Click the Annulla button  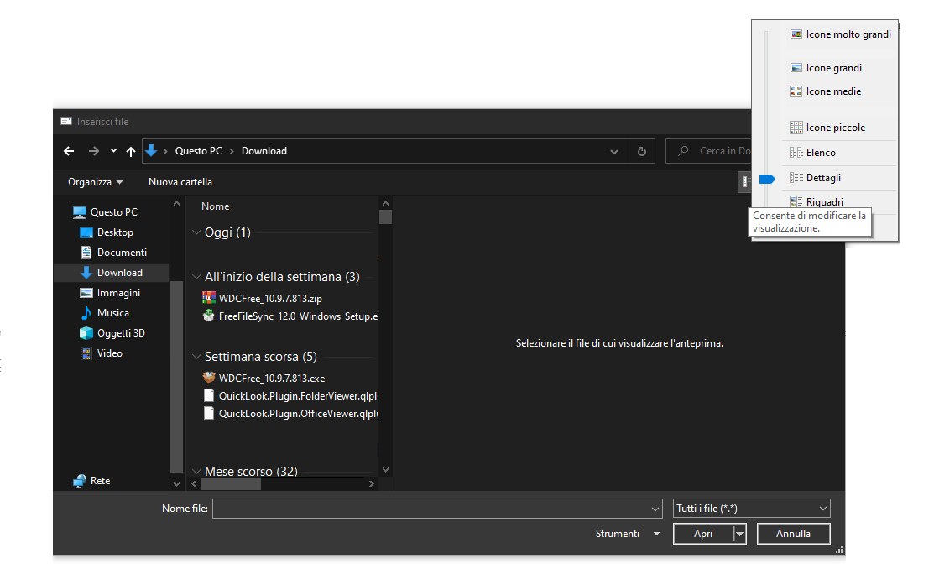click(793, 534)
